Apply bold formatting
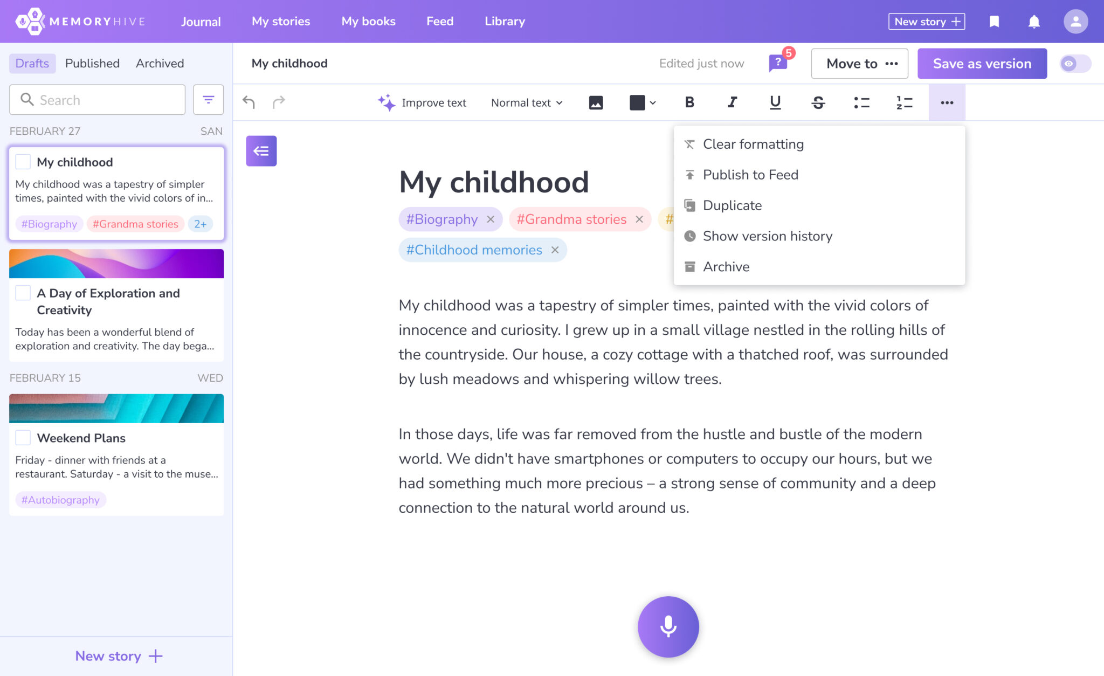 tap(689, 102)
